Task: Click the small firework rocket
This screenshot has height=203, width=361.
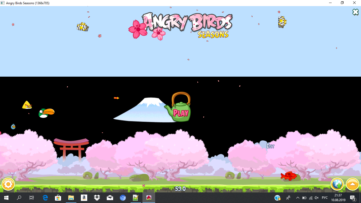Action: [117, 98]
